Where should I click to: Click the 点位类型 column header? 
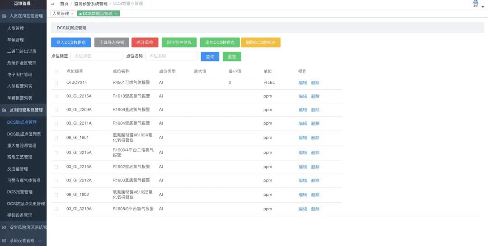(168, 71)
